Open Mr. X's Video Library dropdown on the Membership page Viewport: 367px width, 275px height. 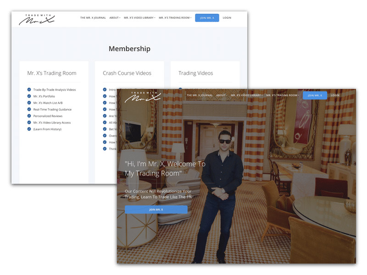point(139,18)
